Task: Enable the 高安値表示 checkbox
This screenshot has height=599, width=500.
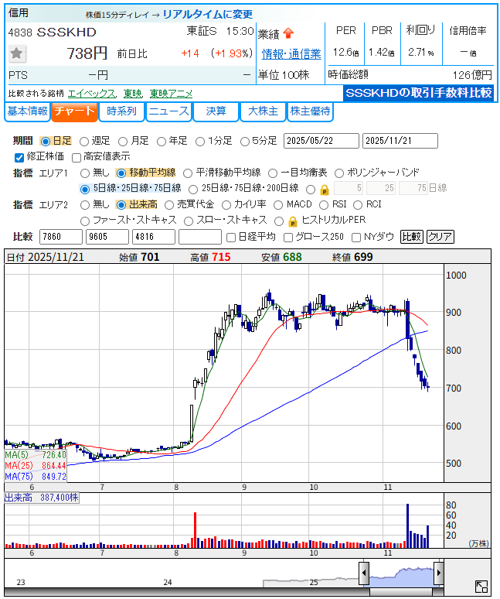Action: tap(77, 156)
